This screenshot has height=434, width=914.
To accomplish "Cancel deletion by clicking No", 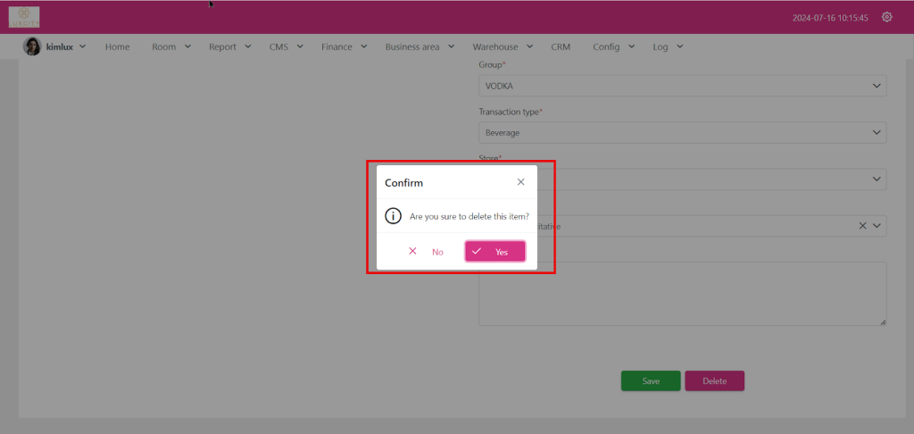I will pos(427,252).
